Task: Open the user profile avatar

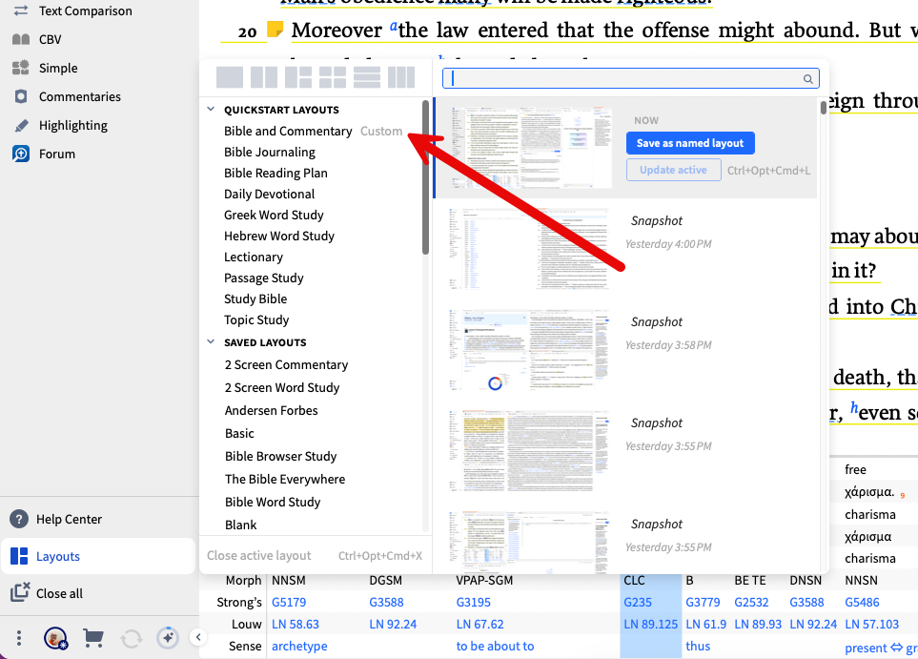Action: 55,638
